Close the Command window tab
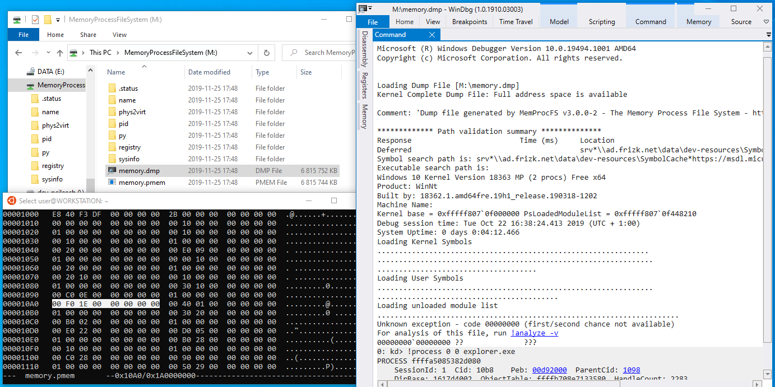Screen dimensions: 775x387 point(431,35)
